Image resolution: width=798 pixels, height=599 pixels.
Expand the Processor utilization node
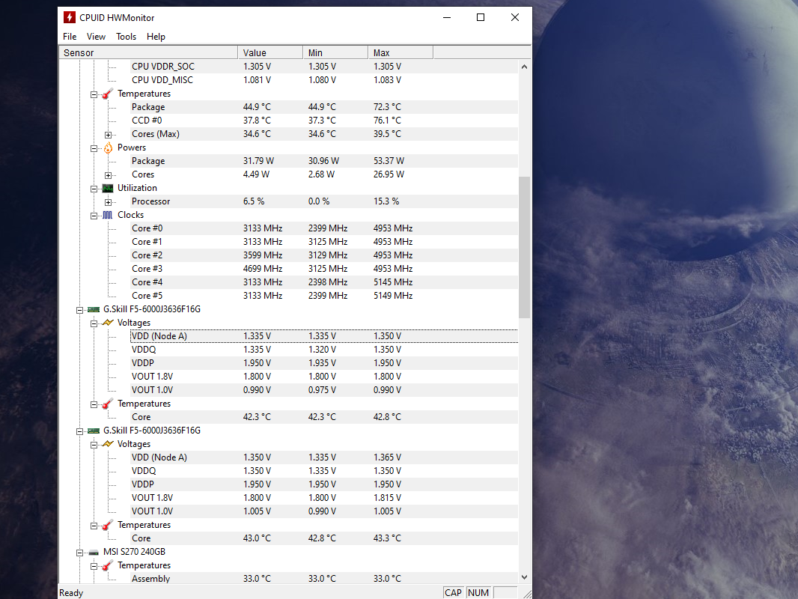pos(108,203)
